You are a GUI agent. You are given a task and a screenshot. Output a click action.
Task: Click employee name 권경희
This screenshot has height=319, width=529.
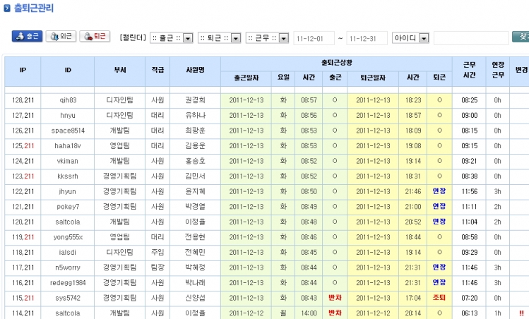click(x=195, y=100)
